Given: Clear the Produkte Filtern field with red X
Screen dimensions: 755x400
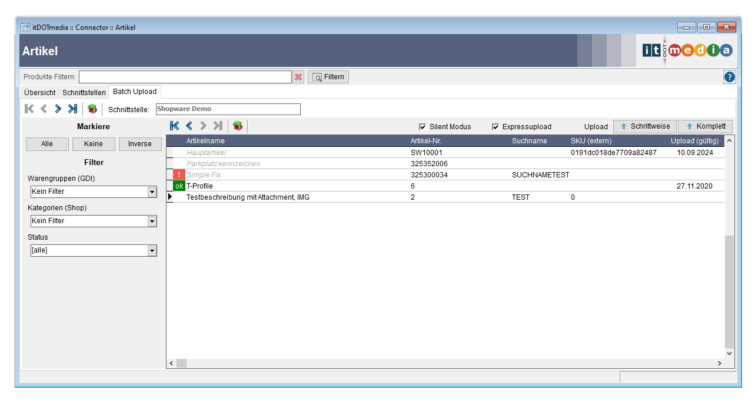Looking at the screenshot, I should (298, 77).
